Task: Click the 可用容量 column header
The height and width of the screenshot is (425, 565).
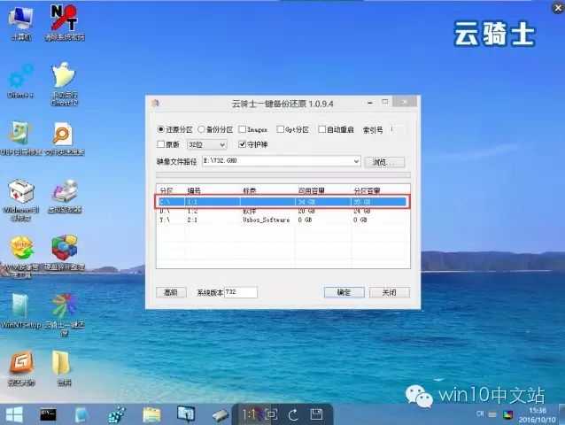Action: point(312,190)
